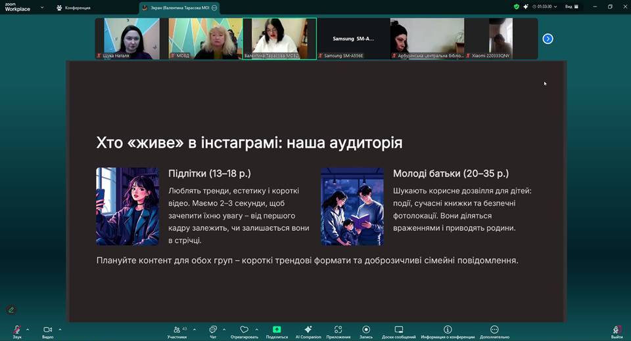Select the Экран (Валентина Тарасова) tab

pos(179,8)
